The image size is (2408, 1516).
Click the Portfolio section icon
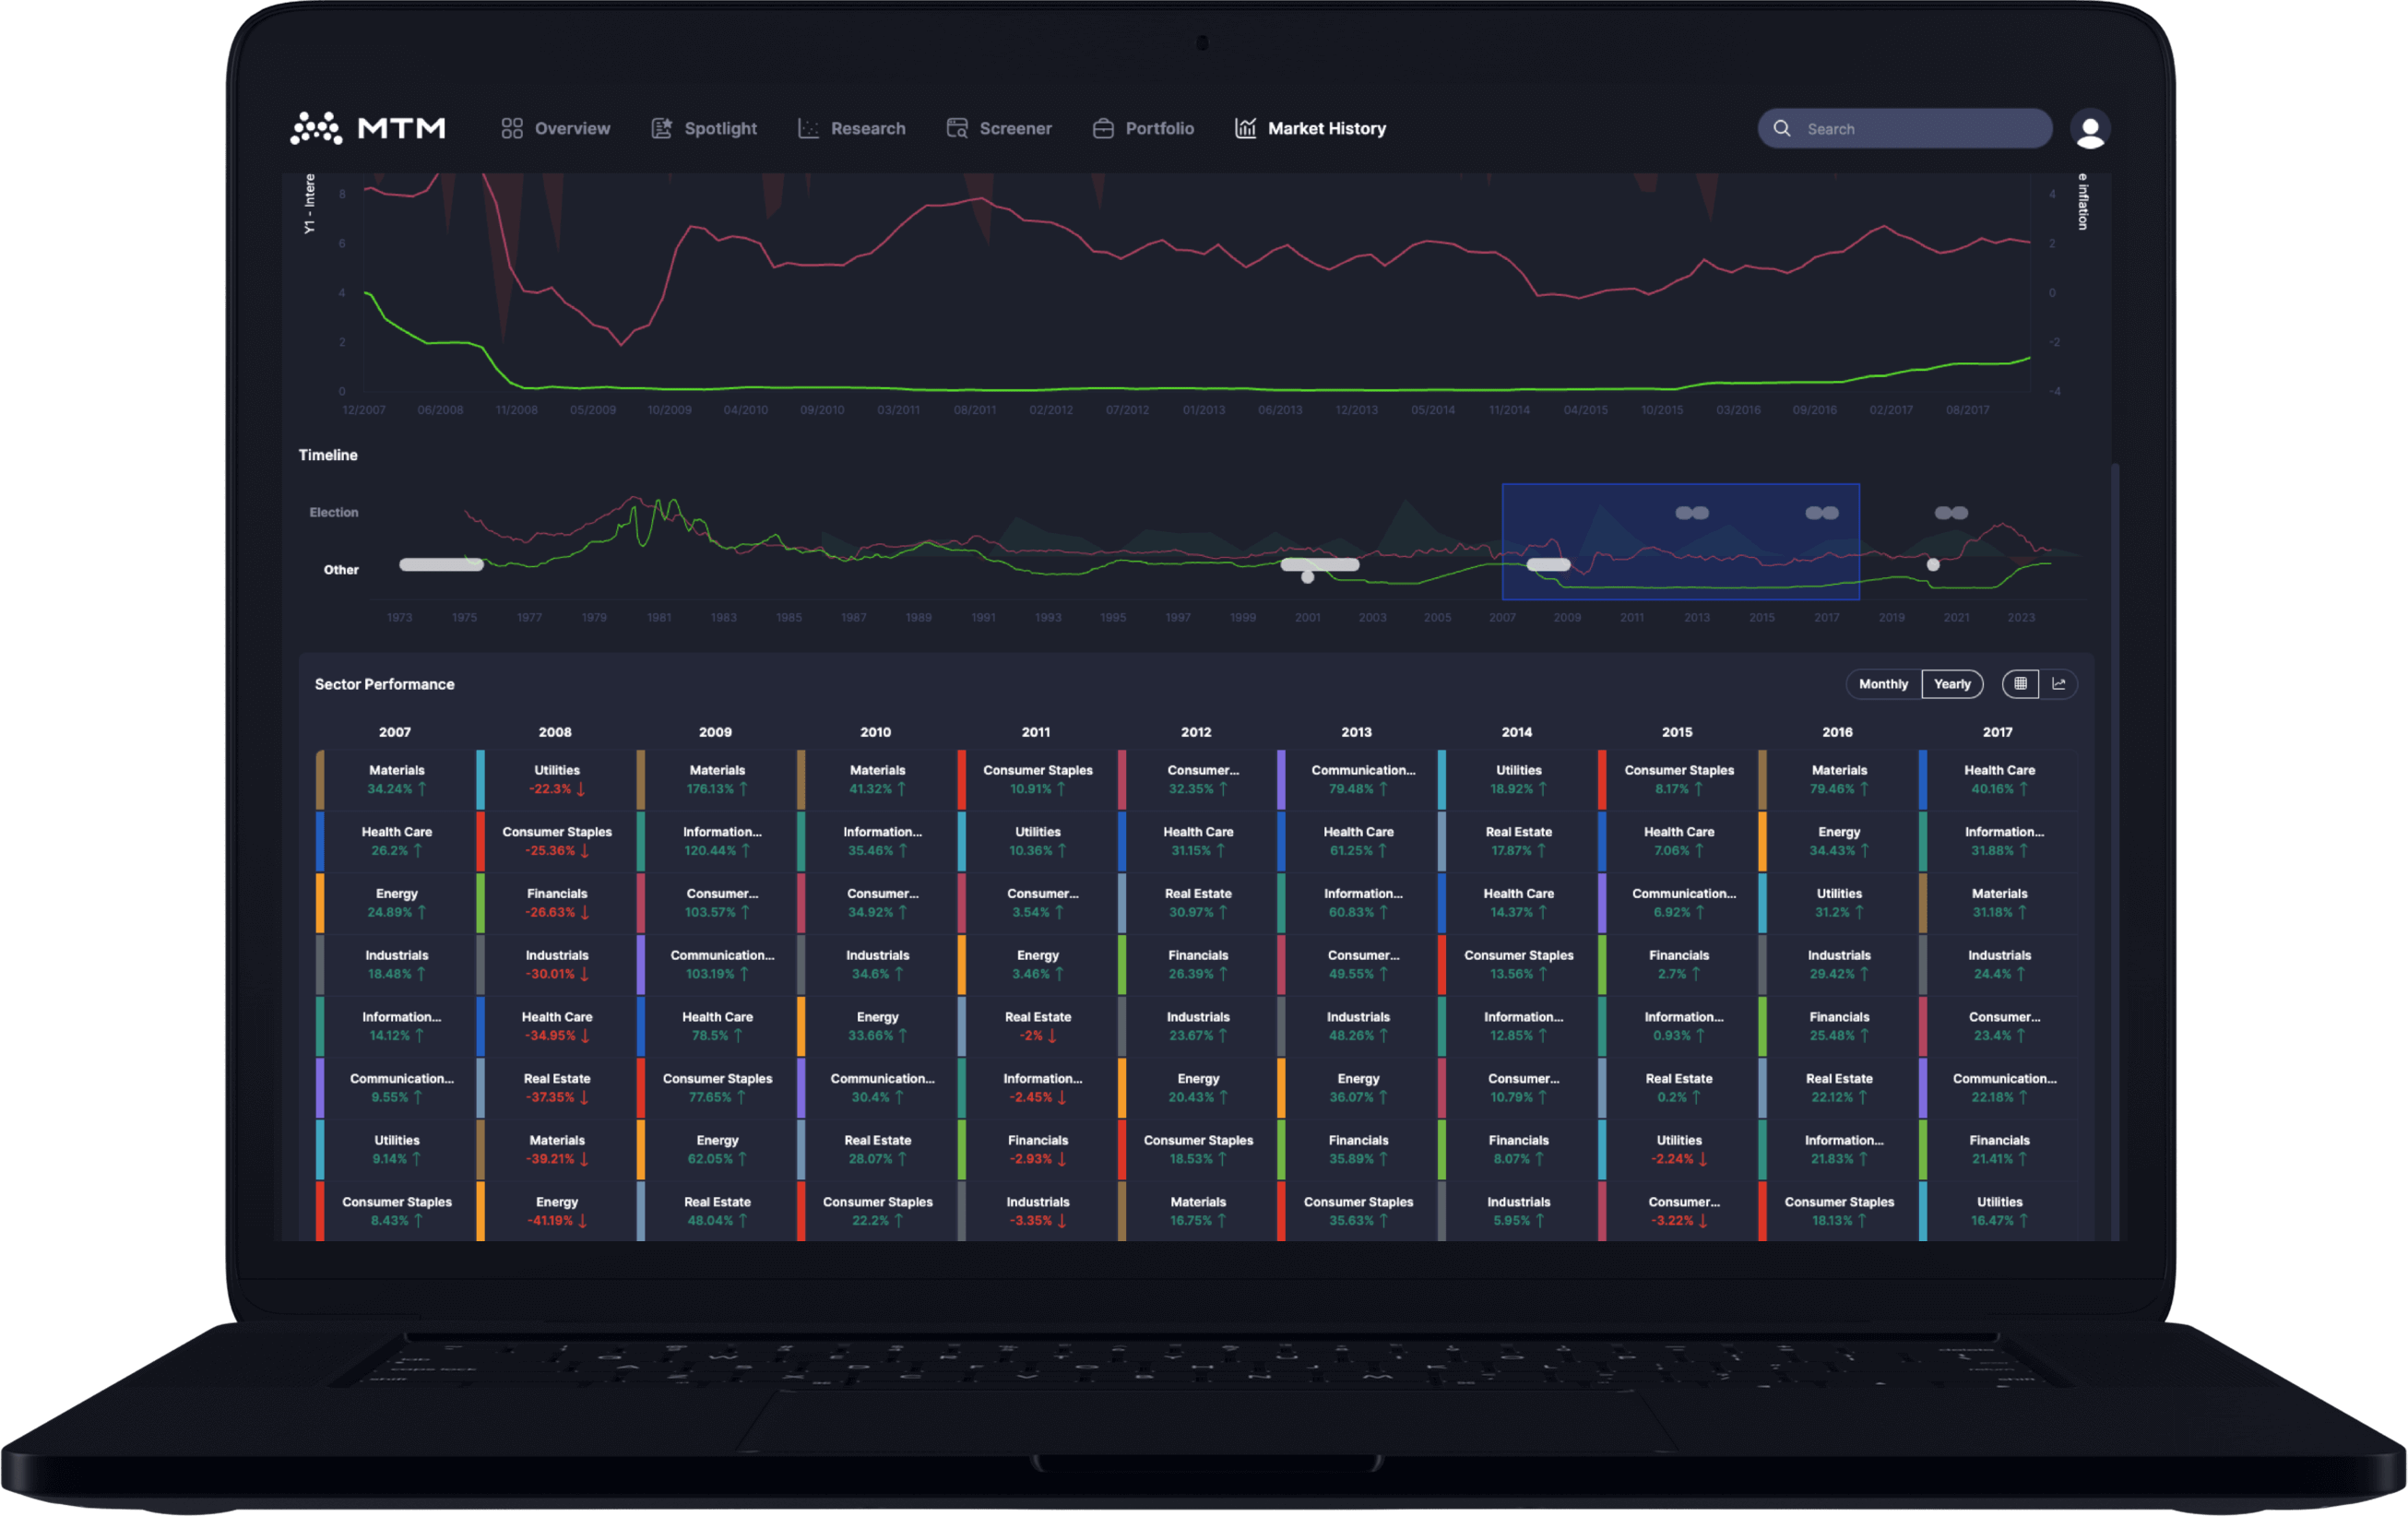pos(1102,127)
